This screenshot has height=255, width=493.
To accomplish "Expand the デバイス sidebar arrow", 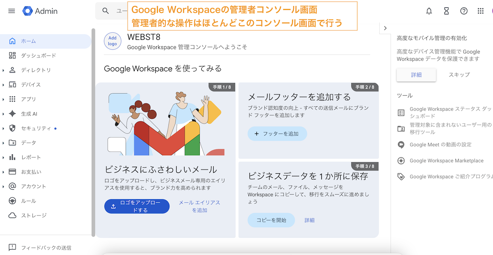I will [x=3, y=85].
